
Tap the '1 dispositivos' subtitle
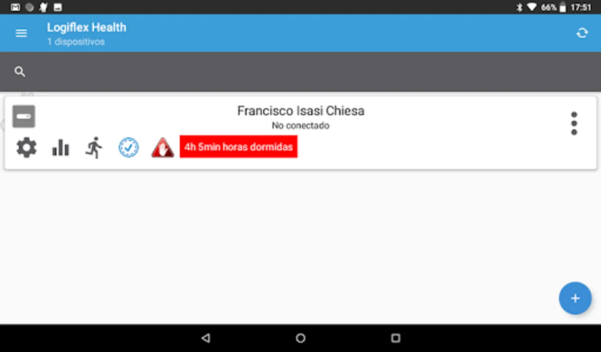76,42
